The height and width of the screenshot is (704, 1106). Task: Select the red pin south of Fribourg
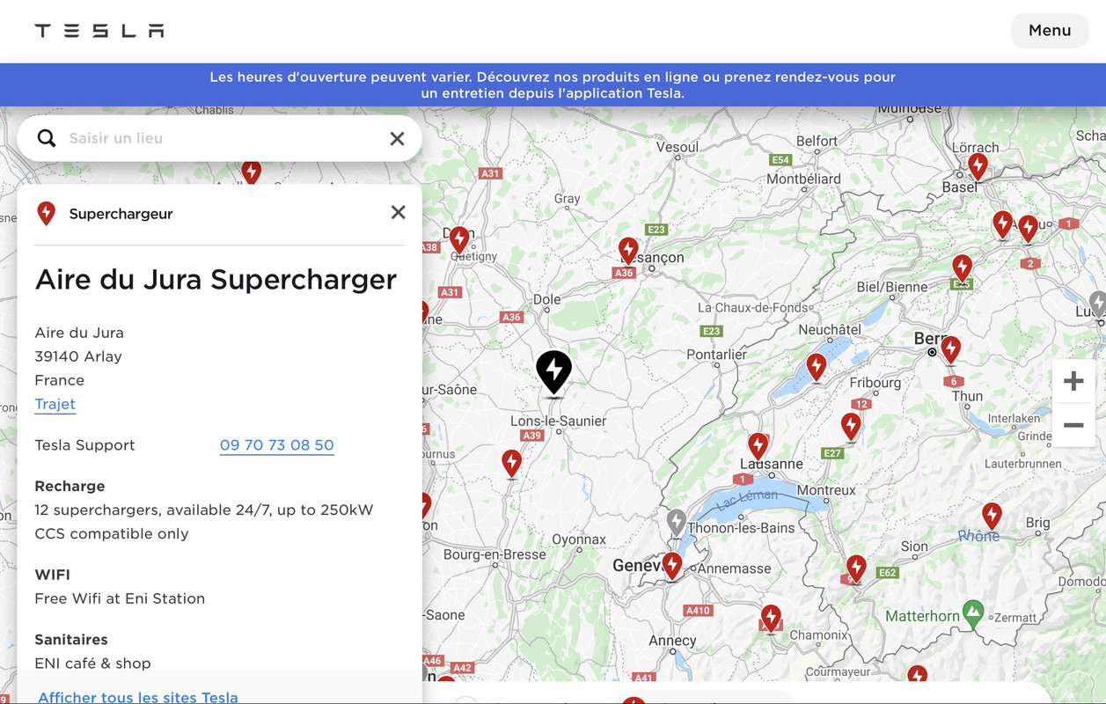point(851,427)
